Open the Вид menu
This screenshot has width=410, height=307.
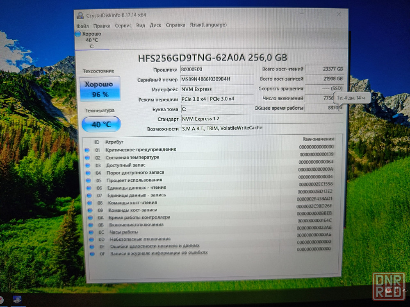pyautogui.click(x=140, y=25)
